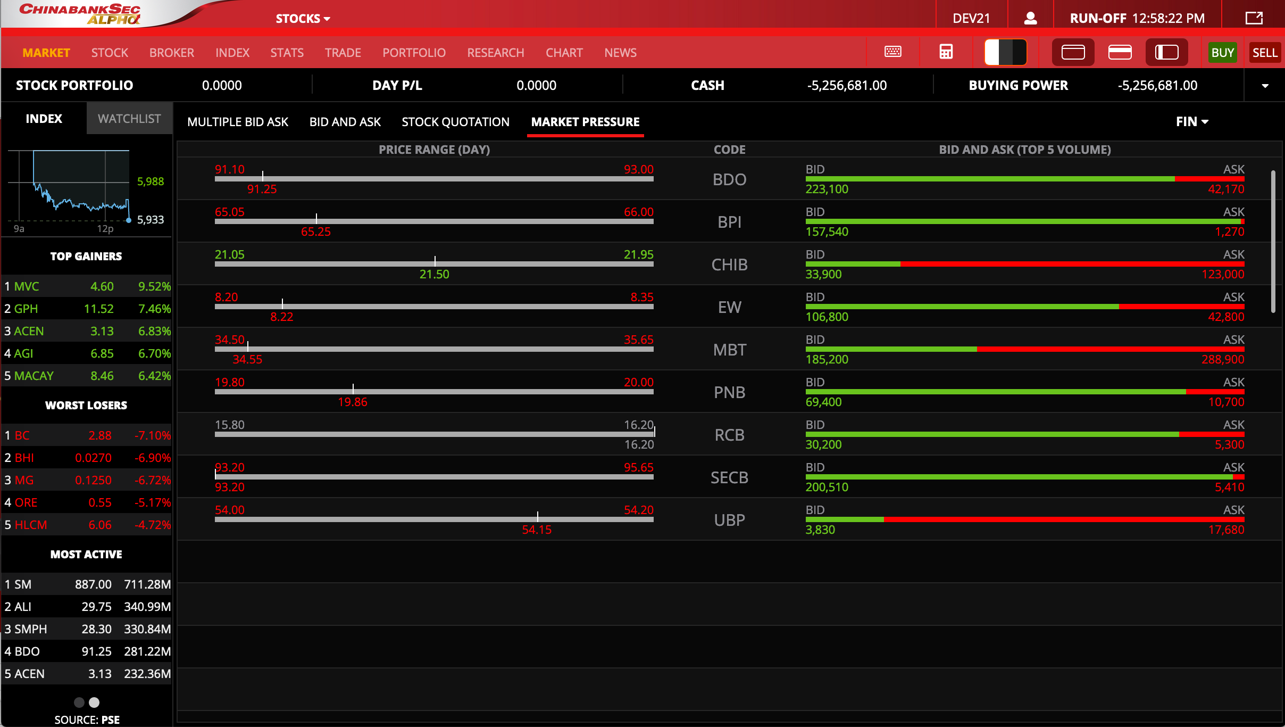Screen dimensions: 1285x727
Task: Open the TRADE menu
Action: 343,53
